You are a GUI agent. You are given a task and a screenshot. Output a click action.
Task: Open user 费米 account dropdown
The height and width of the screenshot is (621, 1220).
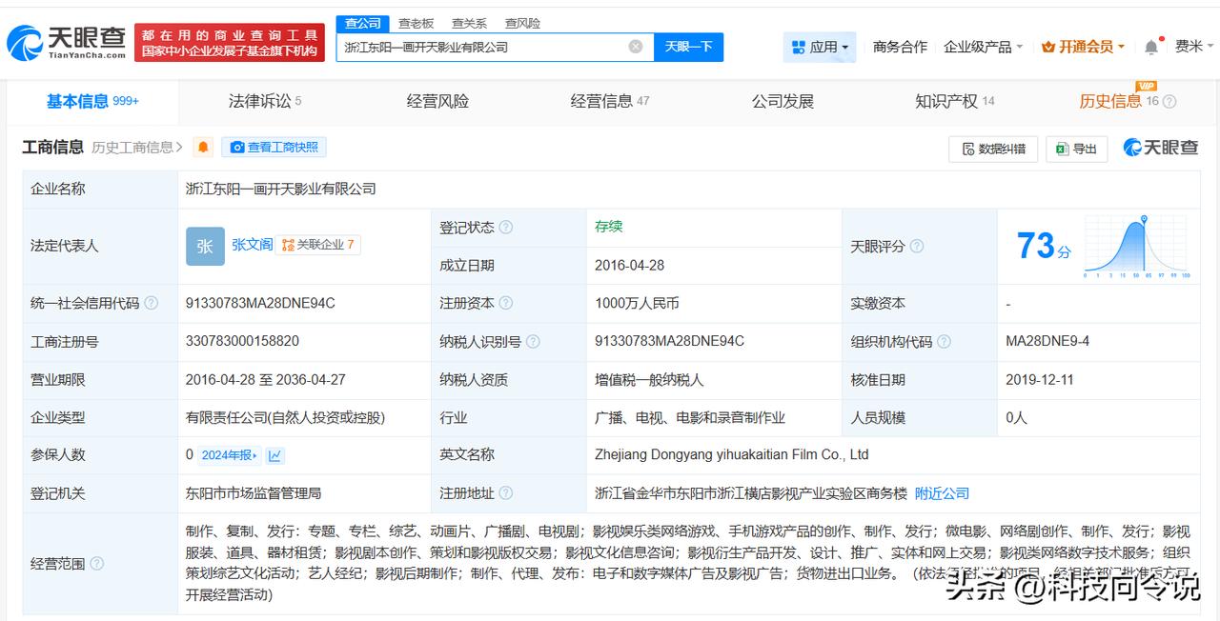click(x=1193, y=47)
